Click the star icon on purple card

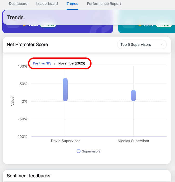coord(24,25)
